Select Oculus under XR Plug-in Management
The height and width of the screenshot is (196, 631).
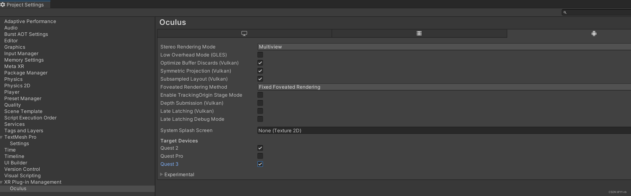(18, 189)
